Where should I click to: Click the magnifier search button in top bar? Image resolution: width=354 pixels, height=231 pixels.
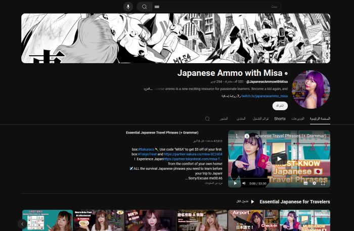144,7
